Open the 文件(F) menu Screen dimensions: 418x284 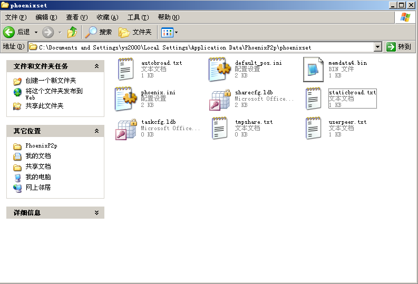[x=16, y=17]
